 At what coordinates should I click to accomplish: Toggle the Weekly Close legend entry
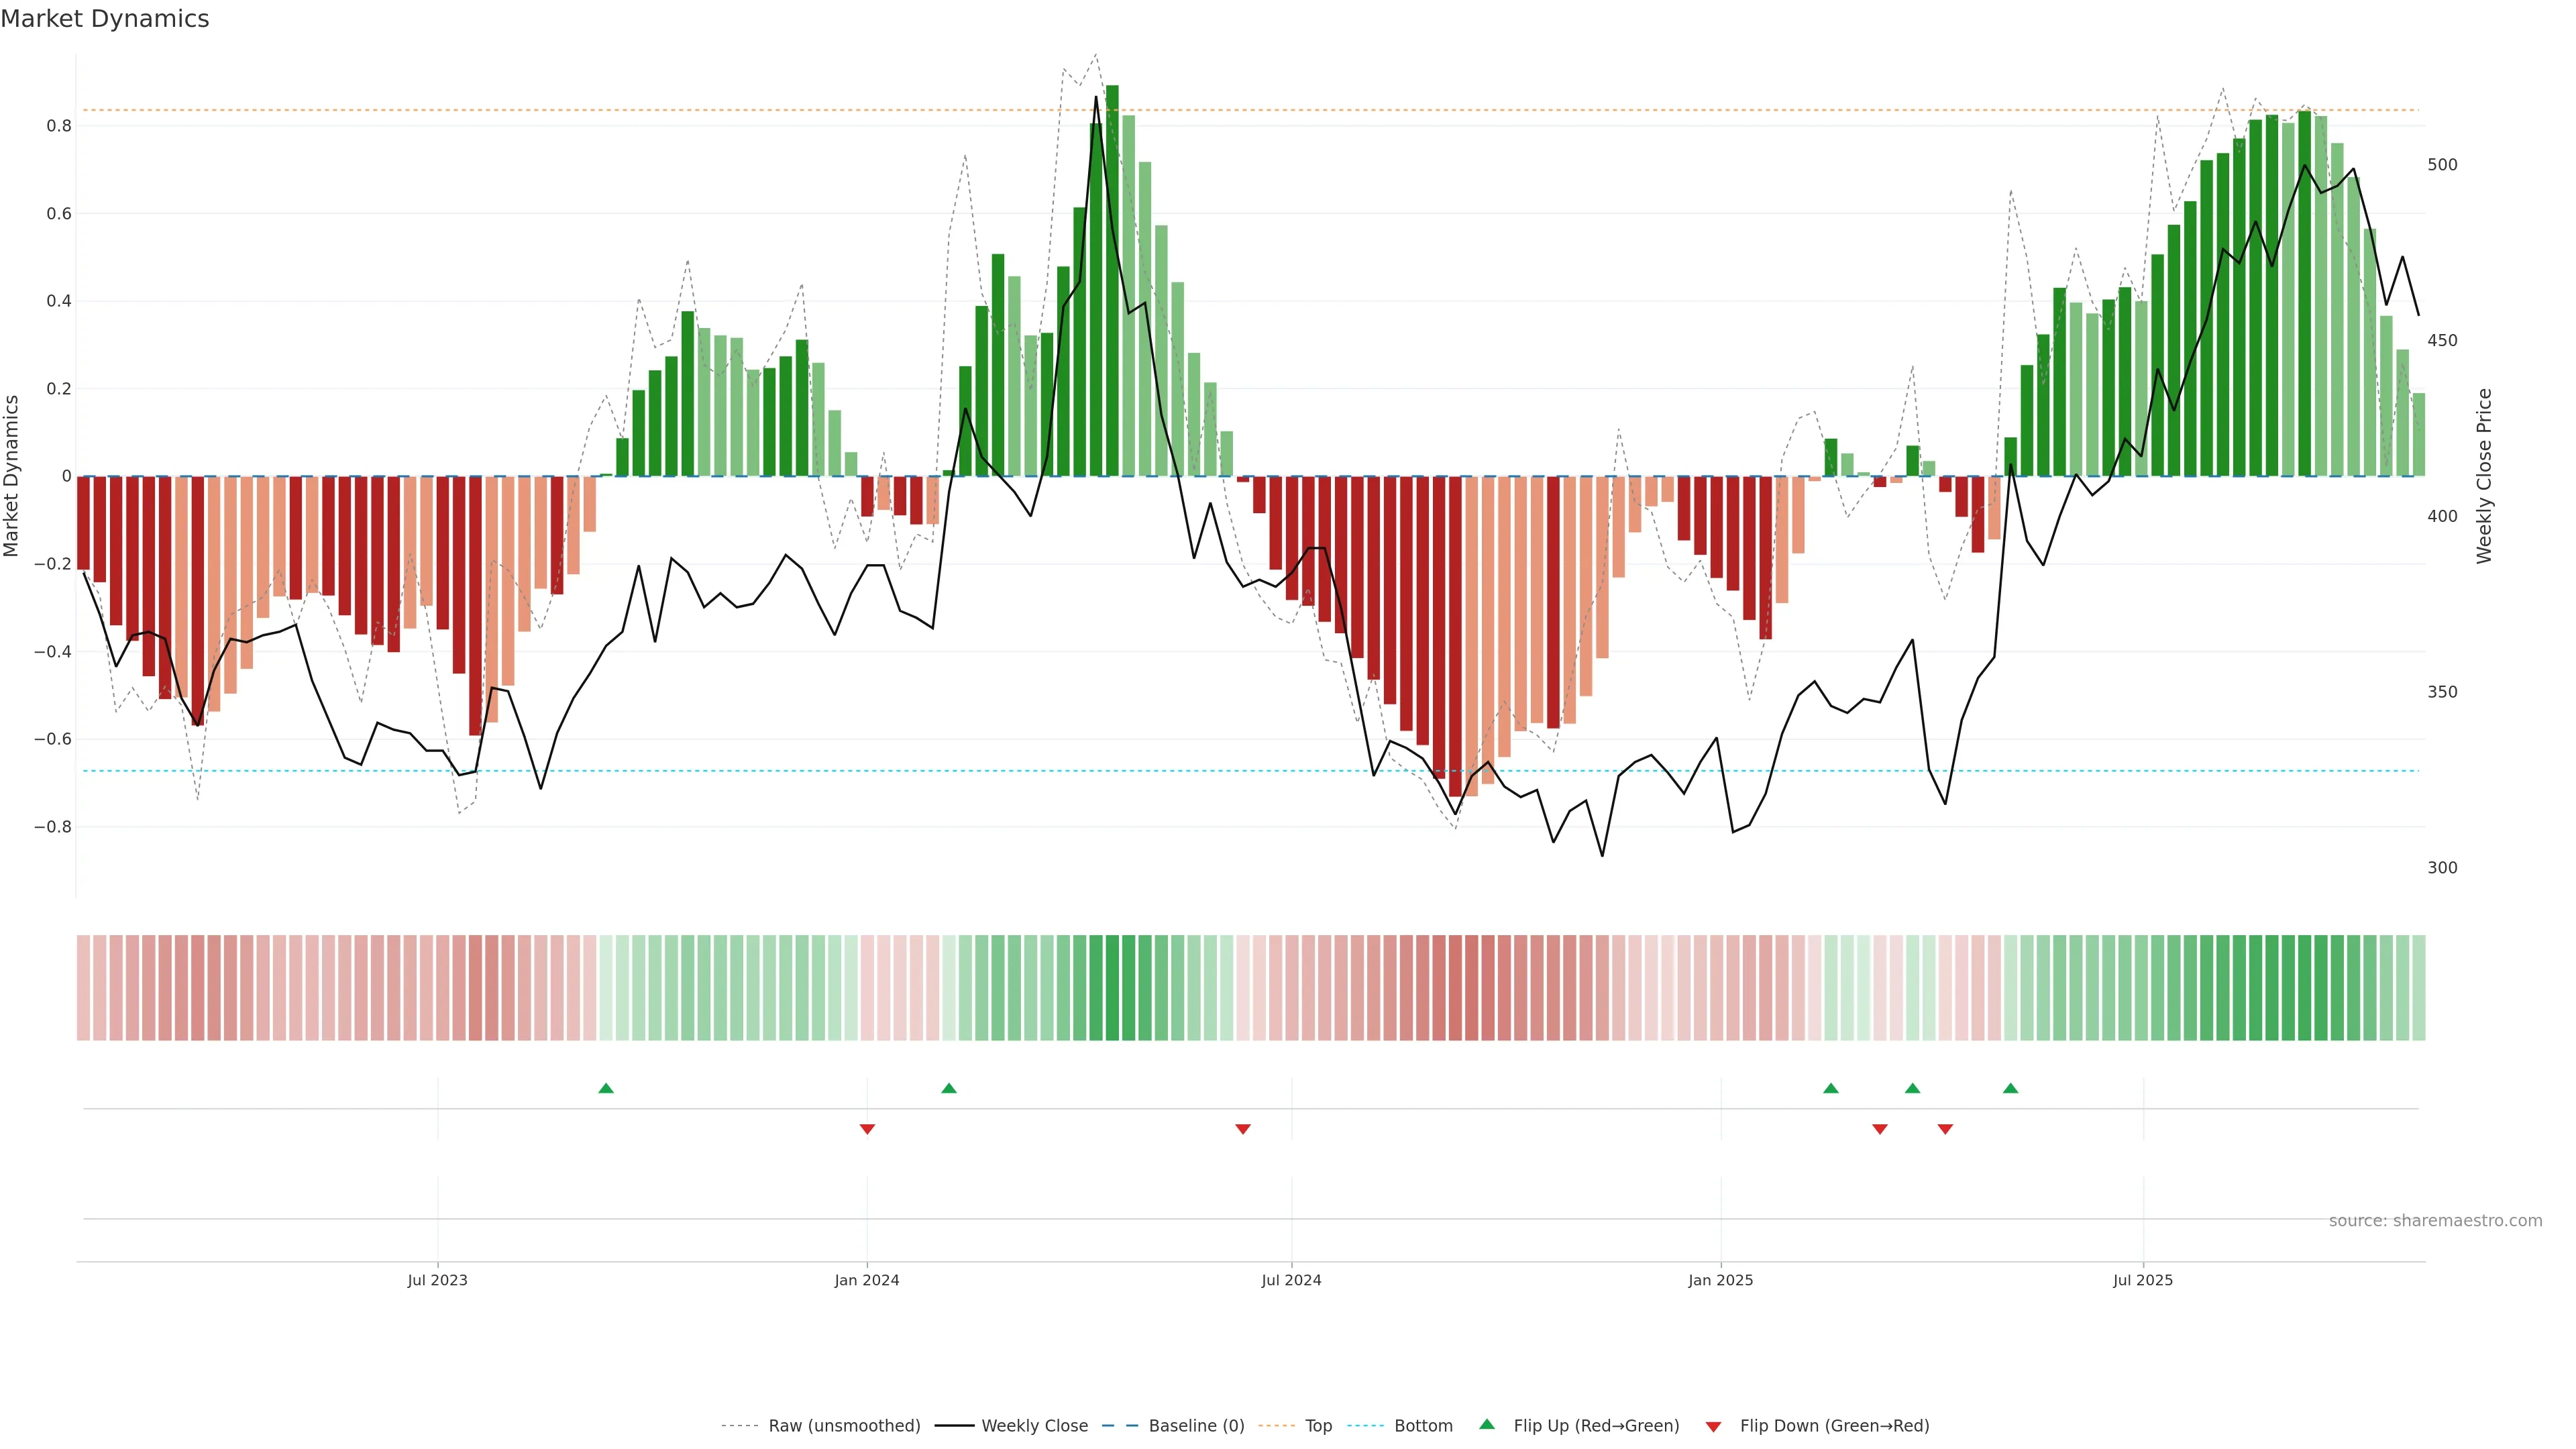[x=1034, y=1426]
